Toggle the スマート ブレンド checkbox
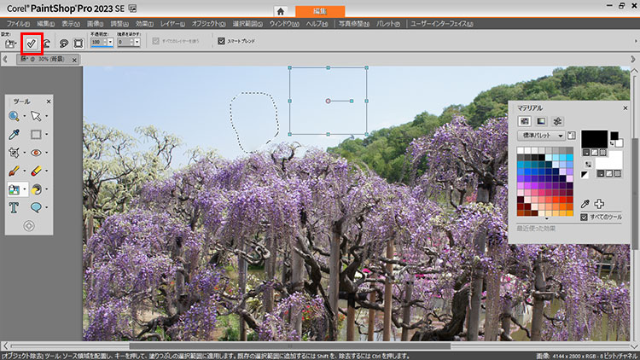Screen dimensions: 640x360 coord(220,41)
